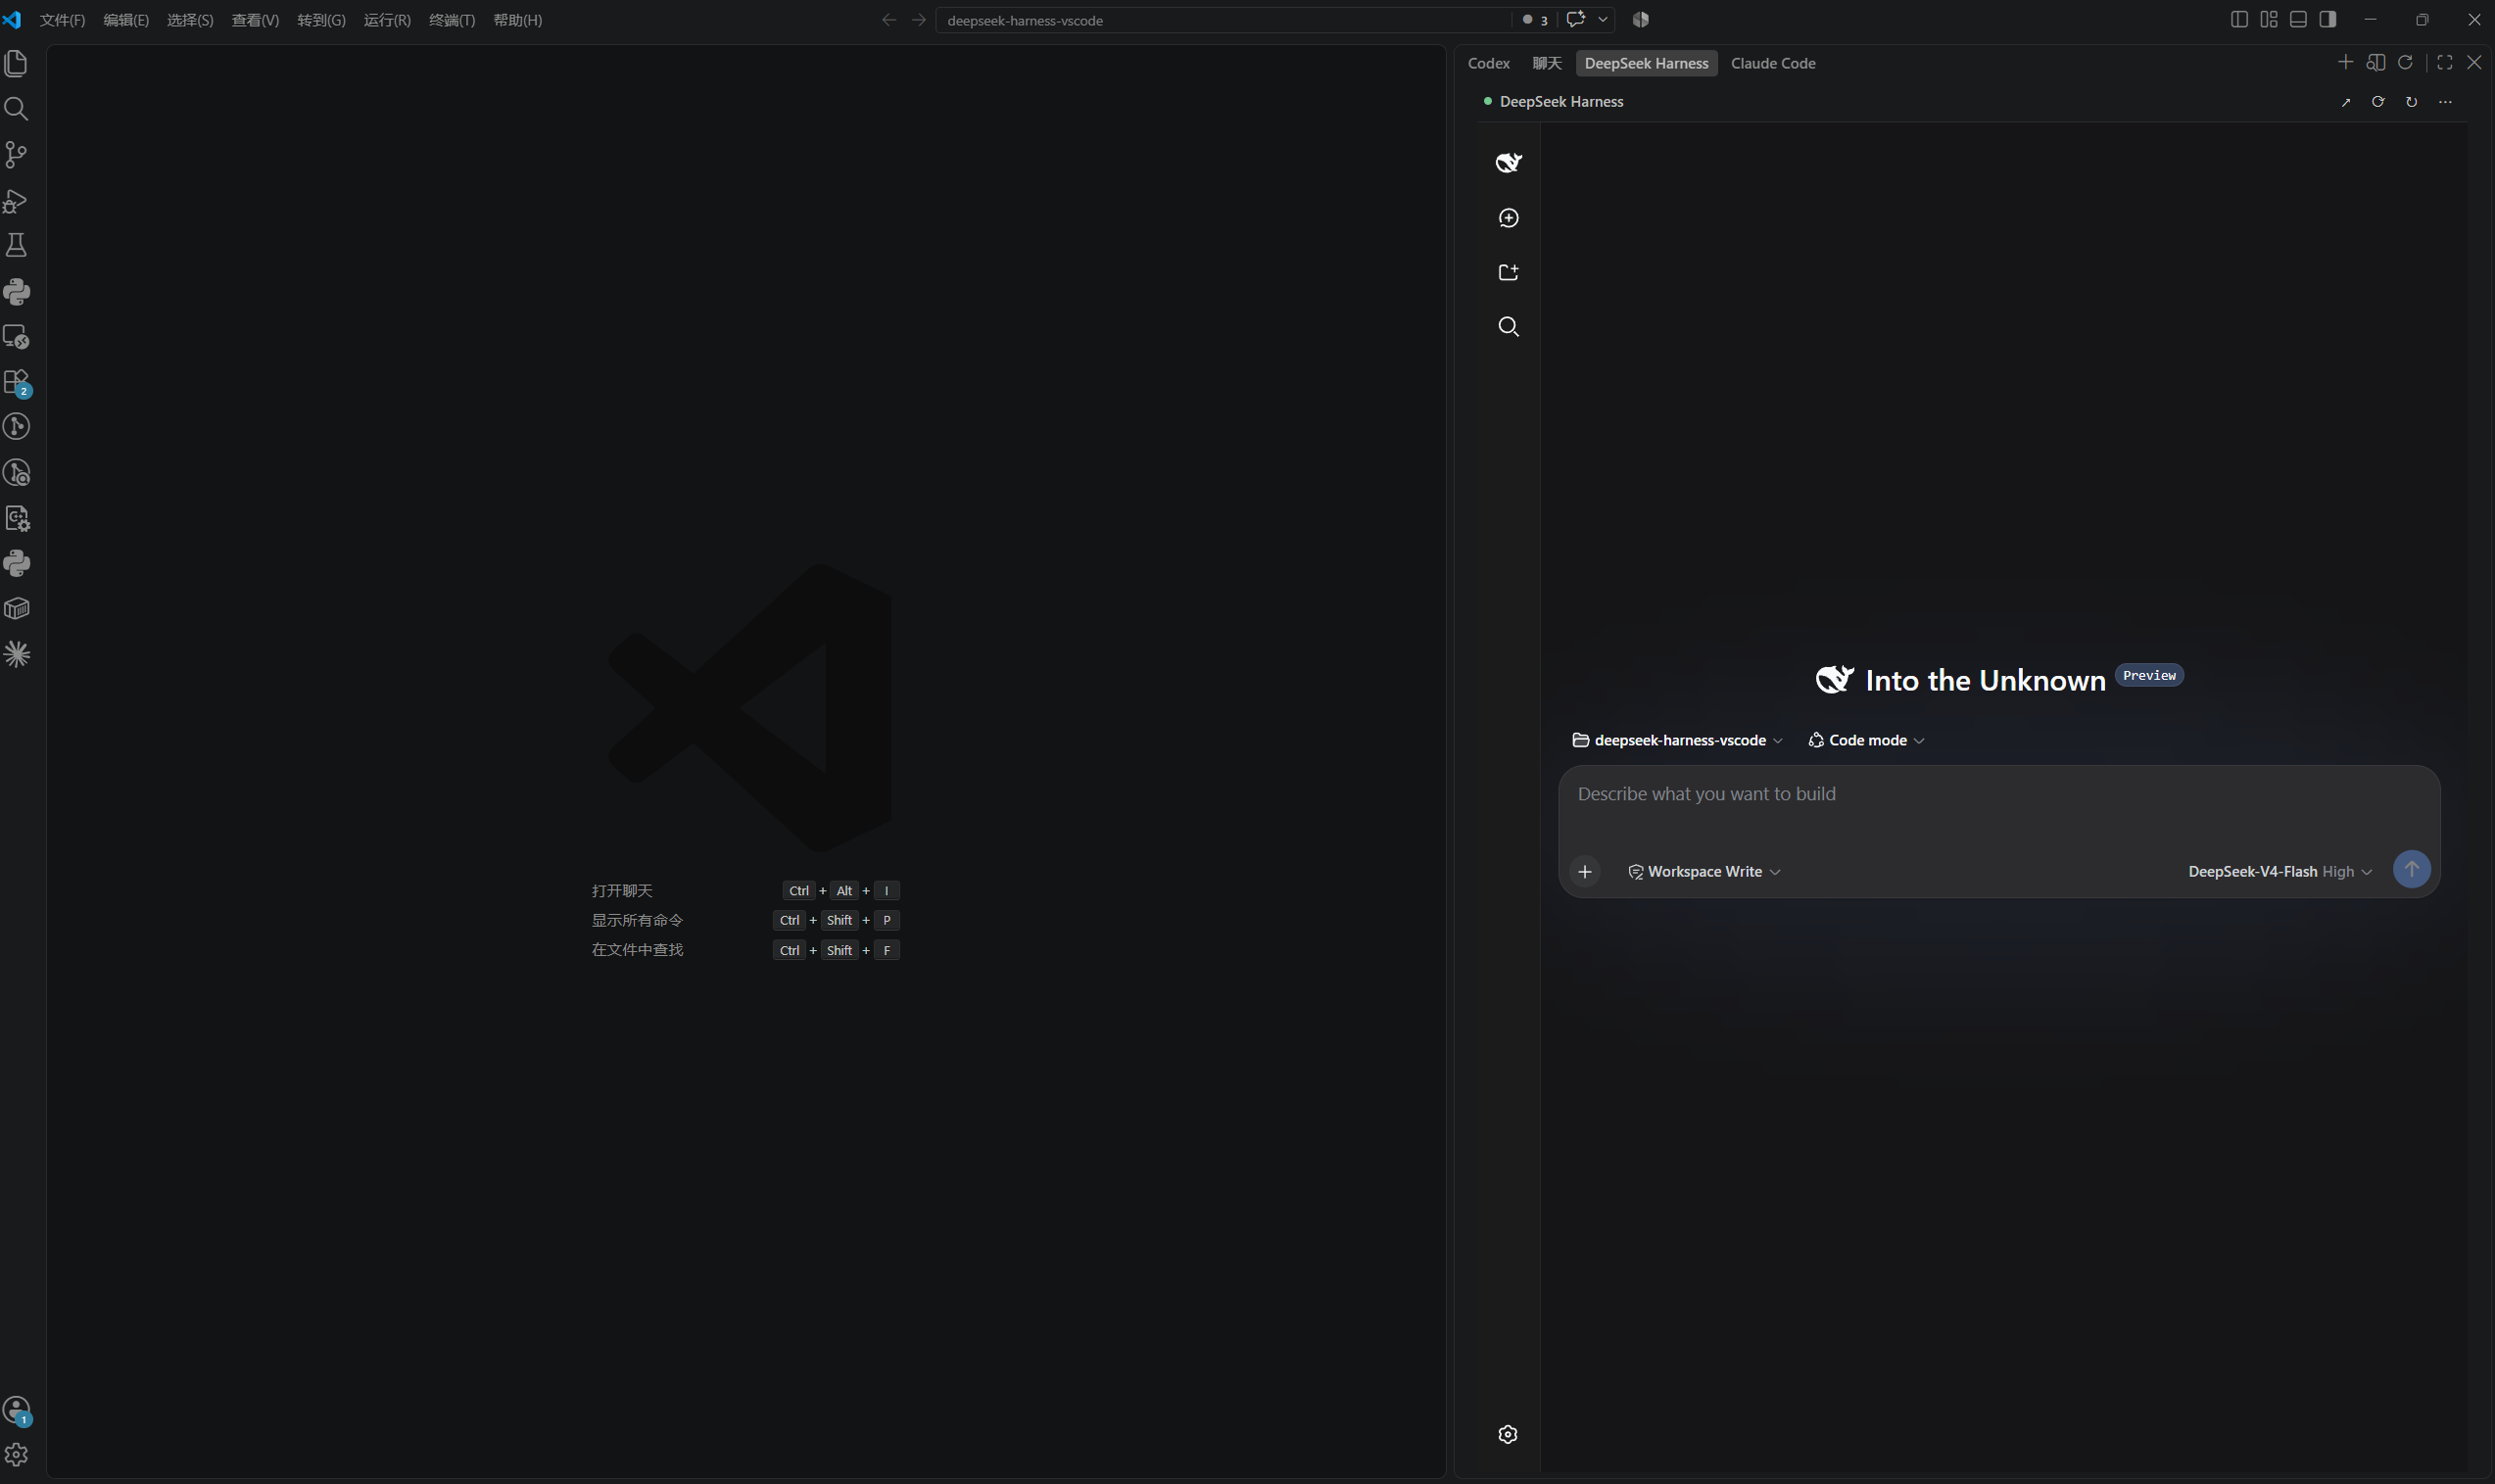Viewport: 2495px width, 1484px height.
Task: Open the Claude starburst icon in activity bar
Action: (x=16, y=654)
